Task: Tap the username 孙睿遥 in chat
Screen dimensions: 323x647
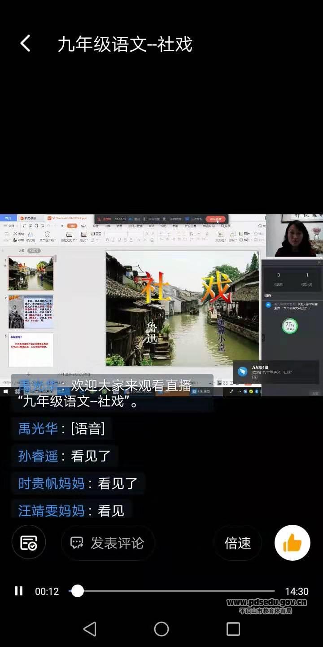Action: point(38,456)
